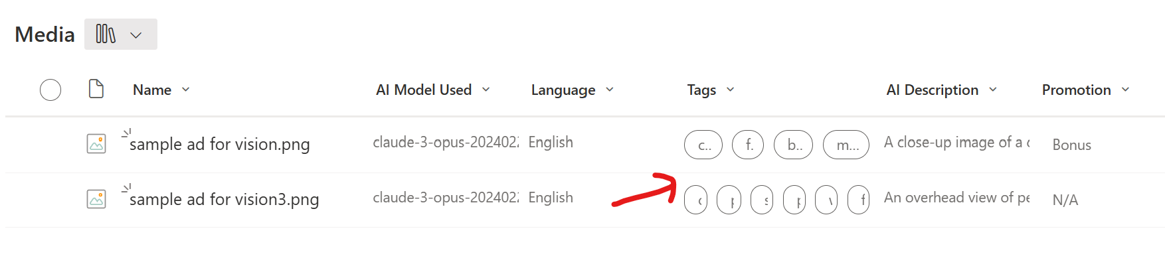The image size is (1165, 280).
Task: Select the 'm...' tag pill in first row
Action: (x=846, y=145)
